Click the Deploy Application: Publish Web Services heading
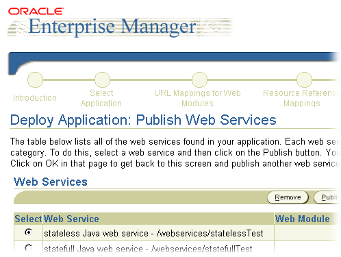The height and width of the screenshot is (257, 341). tap(143, 120)
